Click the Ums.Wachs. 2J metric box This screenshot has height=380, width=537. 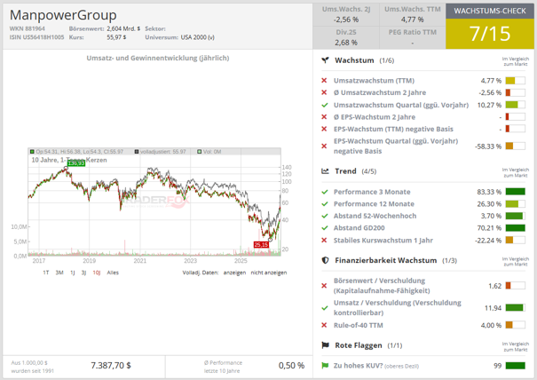[x=346, y=15]
